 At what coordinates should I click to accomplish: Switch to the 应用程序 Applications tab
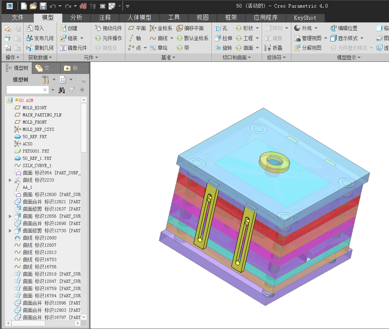click(x=266, y=18)
